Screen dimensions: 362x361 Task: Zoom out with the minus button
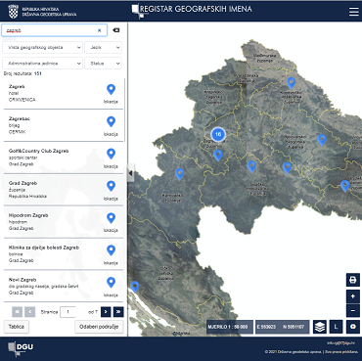pyautogui.click(x=353, y=311)
